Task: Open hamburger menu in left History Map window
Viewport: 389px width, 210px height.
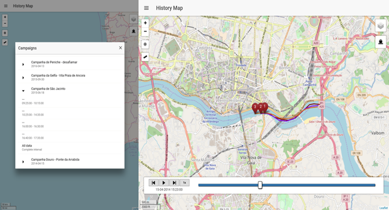Action: pyautogui.click(x=6, y=6)
